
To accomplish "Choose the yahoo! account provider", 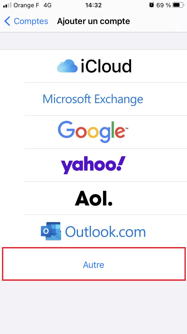I will pos(93,165).
